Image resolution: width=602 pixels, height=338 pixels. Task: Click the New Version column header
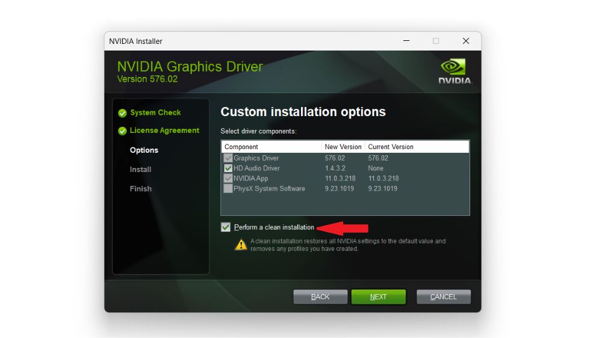pyautogui.click(x=343, y=147)
